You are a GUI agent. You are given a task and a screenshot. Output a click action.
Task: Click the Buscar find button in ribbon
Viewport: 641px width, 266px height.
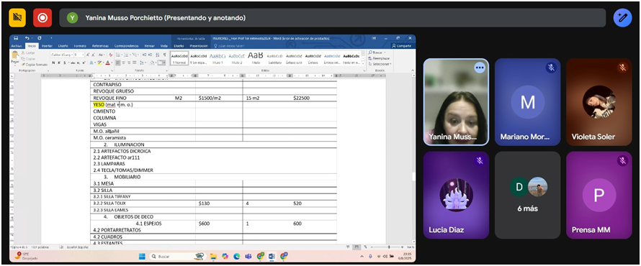click(377, 52)
